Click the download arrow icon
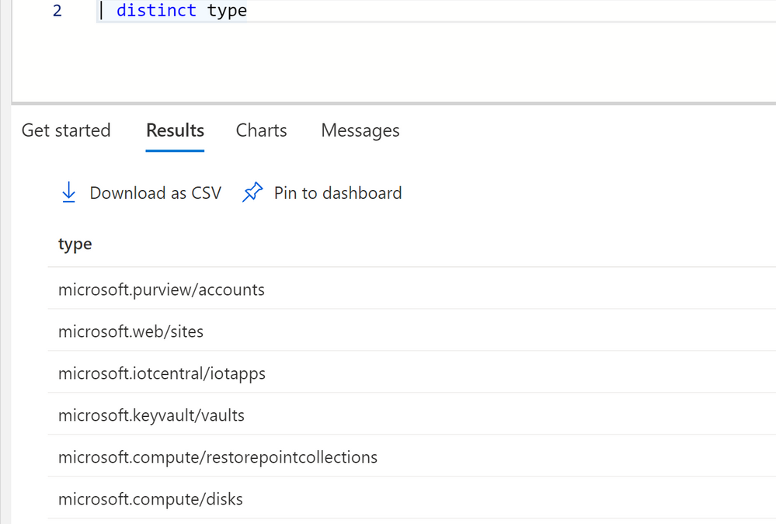Viewport: 776px width, 524px height. [69, 193]
